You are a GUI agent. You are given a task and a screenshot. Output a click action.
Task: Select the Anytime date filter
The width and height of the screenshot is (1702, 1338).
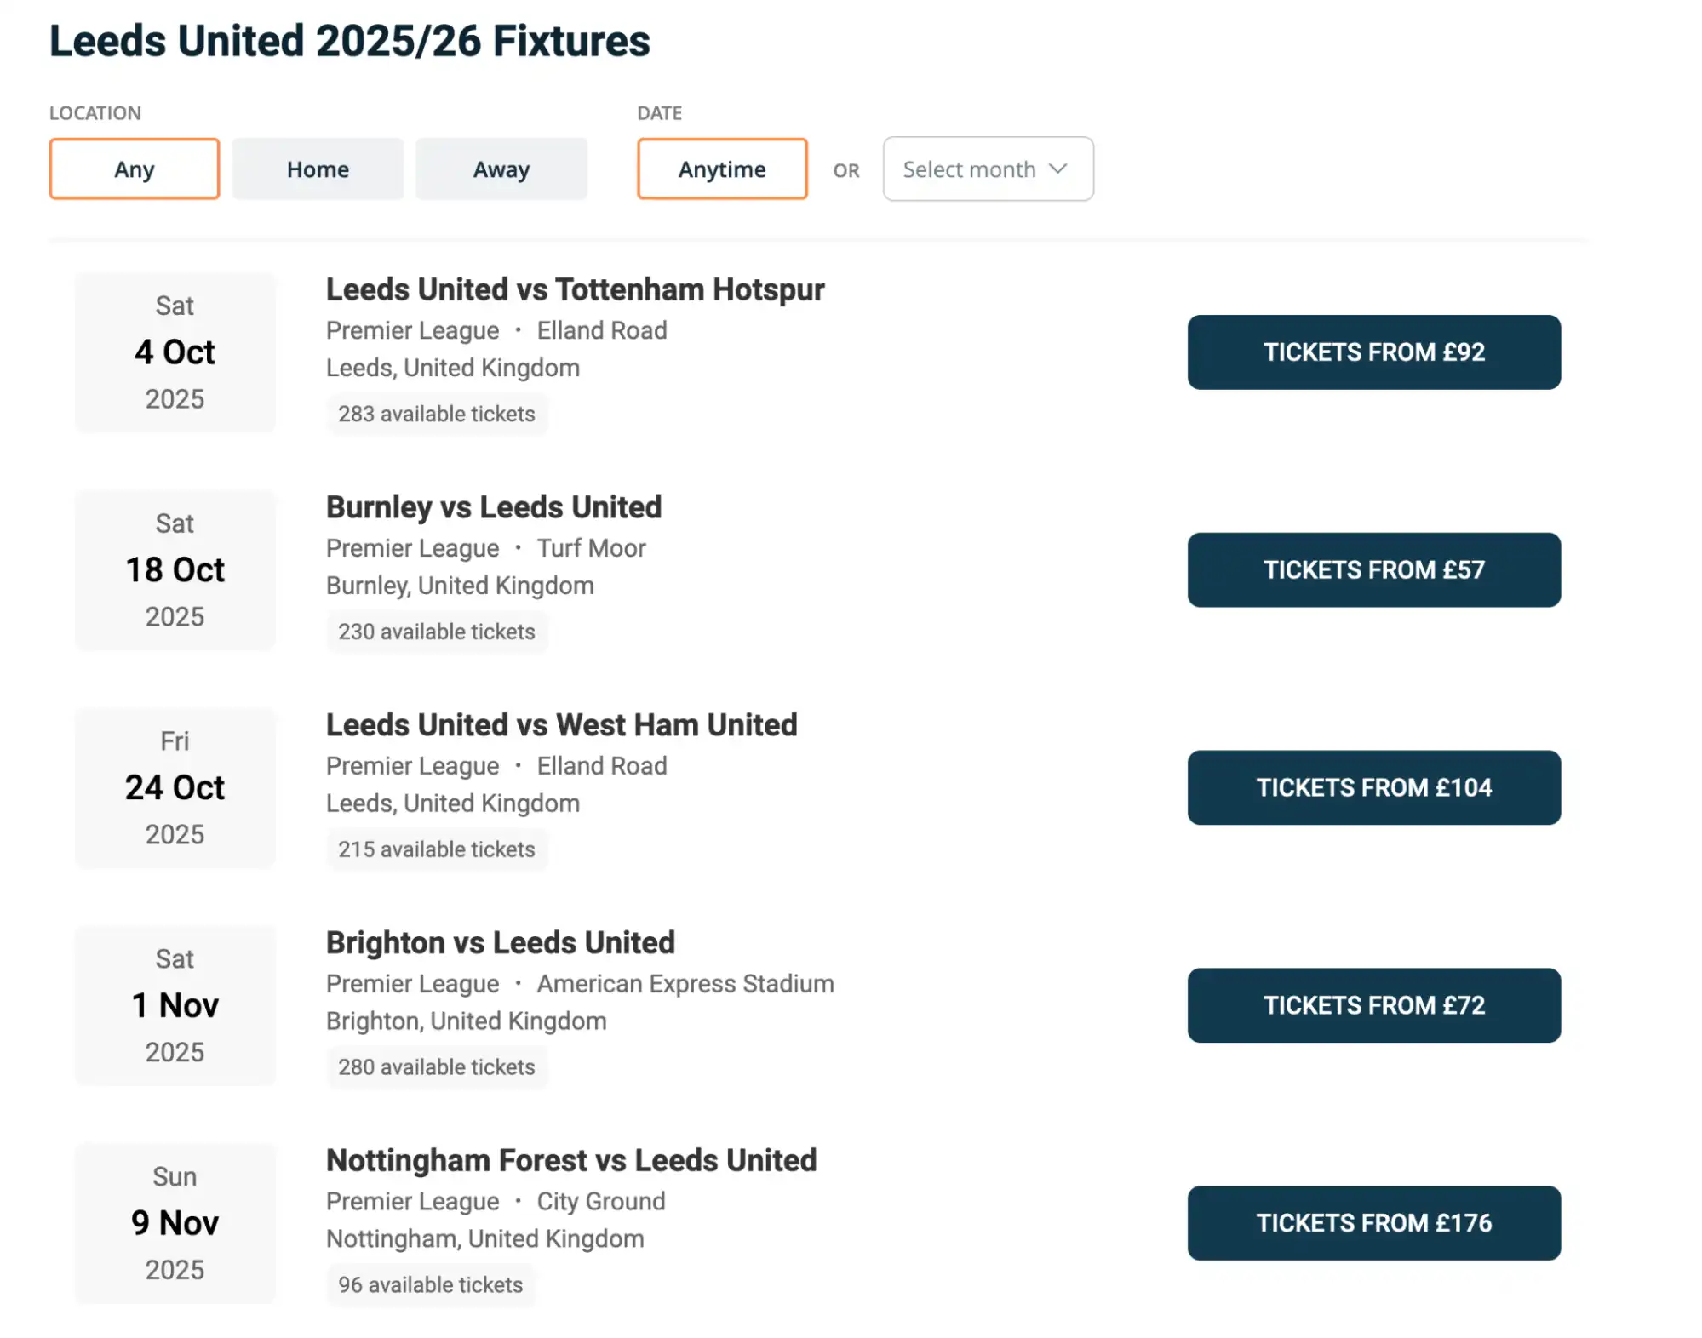point(720,169)
